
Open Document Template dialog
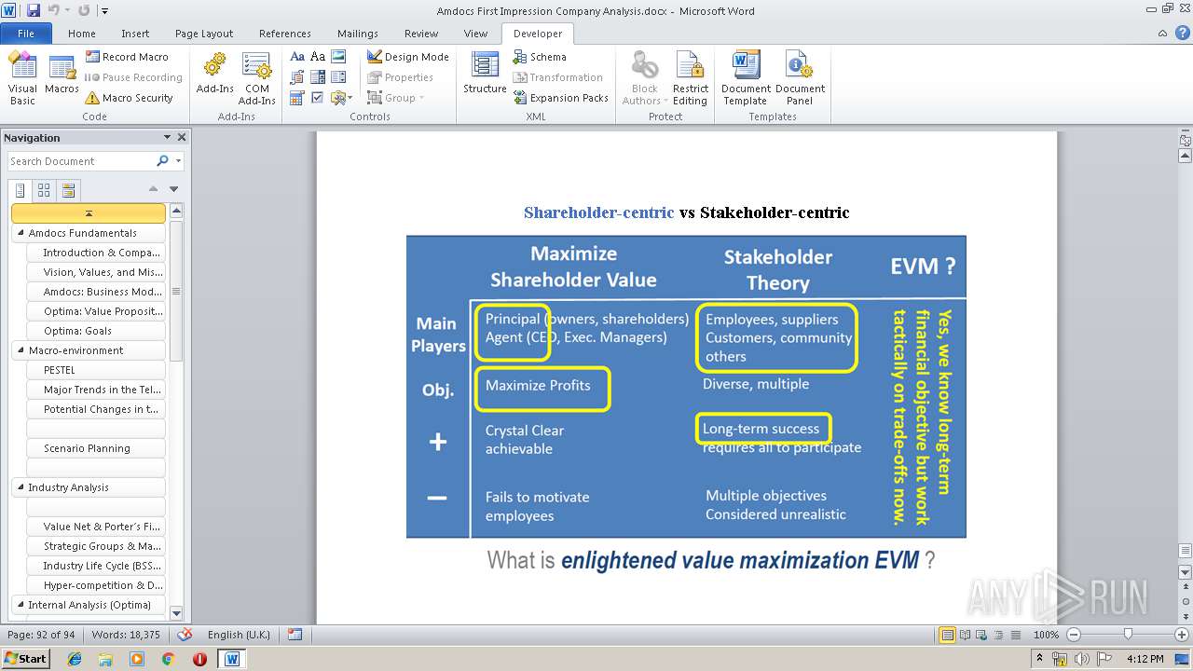click(746, 78)
